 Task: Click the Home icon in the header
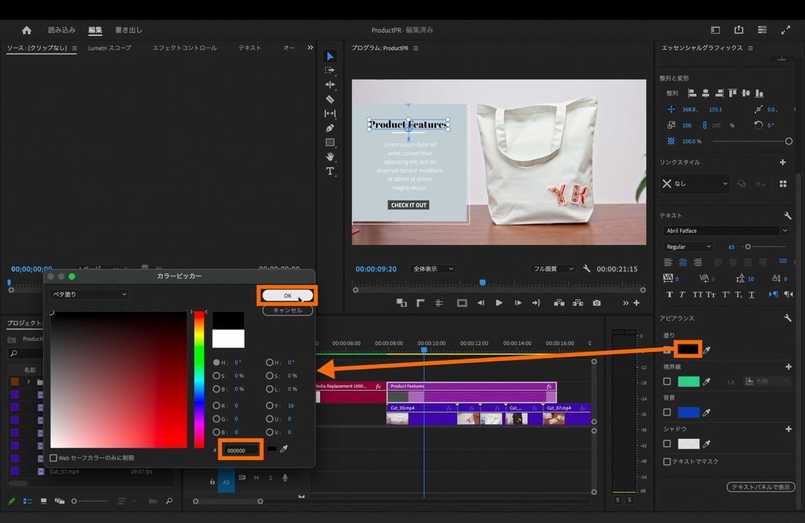[x=27, y=30]
